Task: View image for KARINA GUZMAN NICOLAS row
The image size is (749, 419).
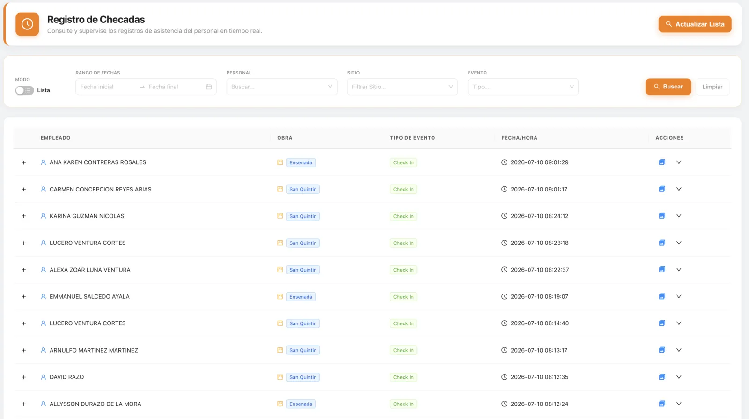Action: click(662, 216)
